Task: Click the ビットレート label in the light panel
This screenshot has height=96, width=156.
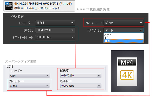Action: point(66,81)
